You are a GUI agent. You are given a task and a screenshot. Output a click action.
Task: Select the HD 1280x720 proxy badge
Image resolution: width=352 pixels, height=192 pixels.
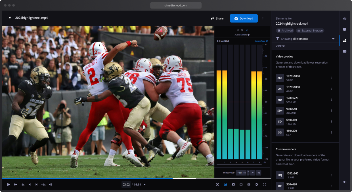pyautogui.click(x=280, y=100)
